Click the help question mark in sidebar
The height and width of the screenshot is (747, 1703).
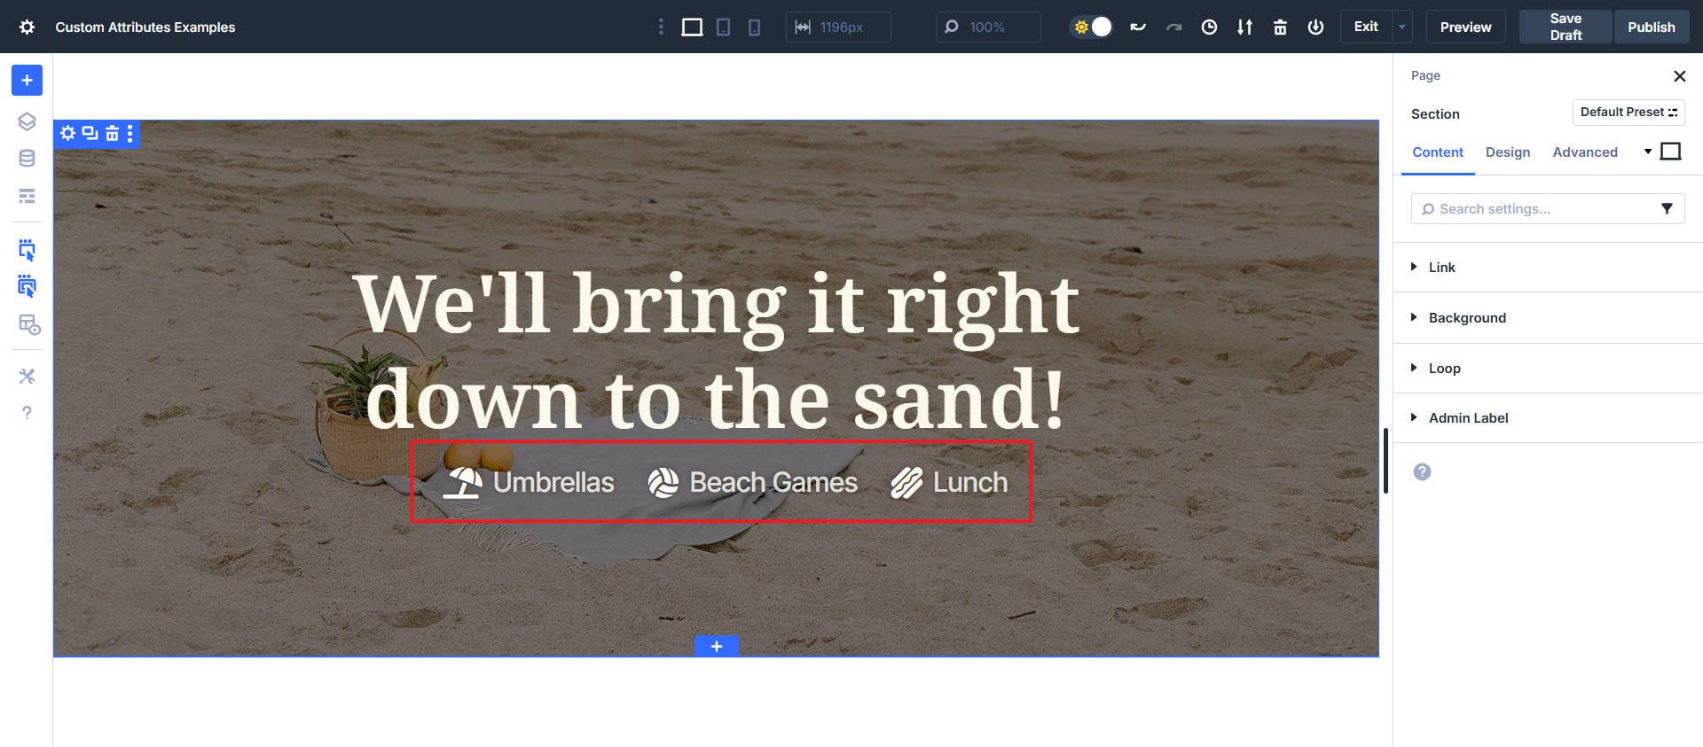coord(27,413)
